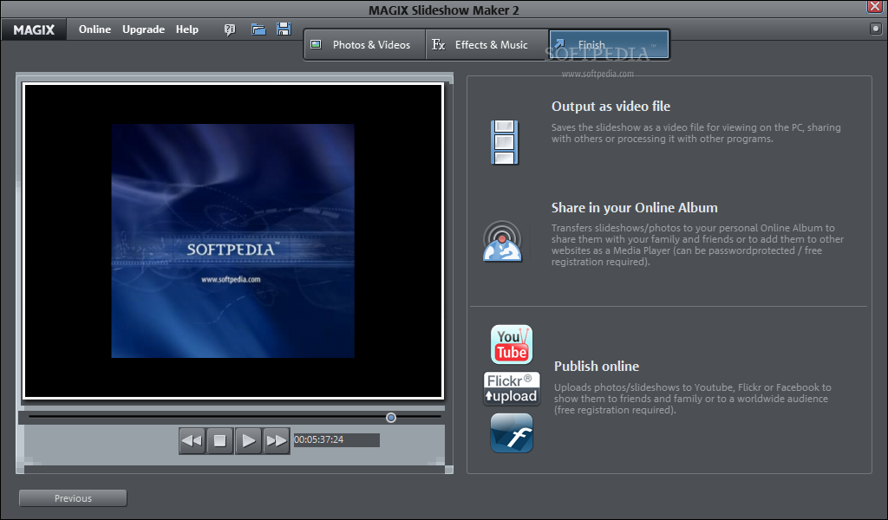Click the rewind playback button

[192, 440]
